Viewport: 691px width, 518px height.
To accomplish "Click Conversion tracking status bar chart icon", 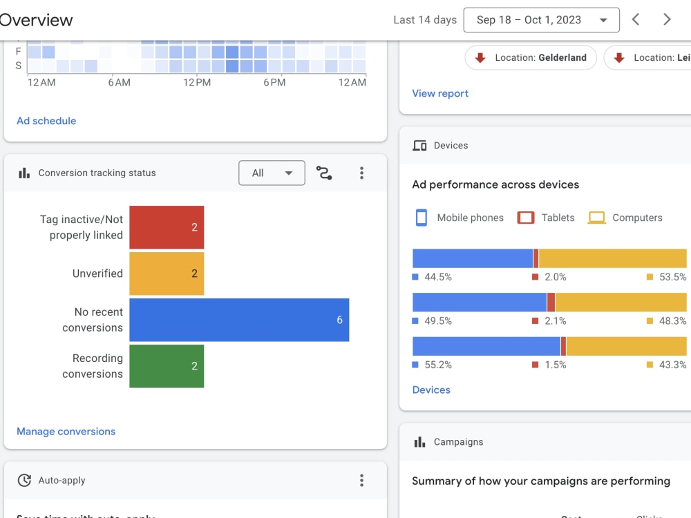I will pos(24,173).
